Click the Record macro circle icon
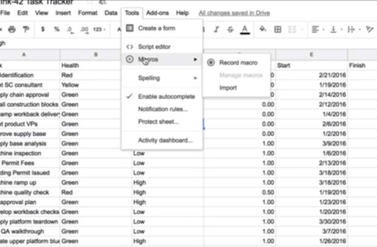The height and width of the screenshot is (247, 377). point(211,63)
